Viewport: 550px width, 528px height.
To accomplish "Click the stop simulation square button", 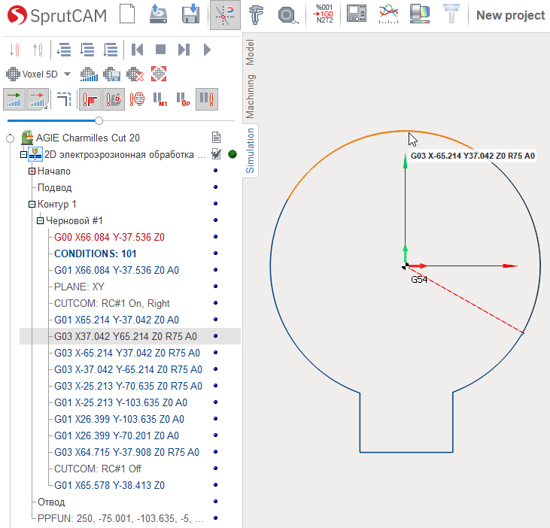I will tap(160, 50).
